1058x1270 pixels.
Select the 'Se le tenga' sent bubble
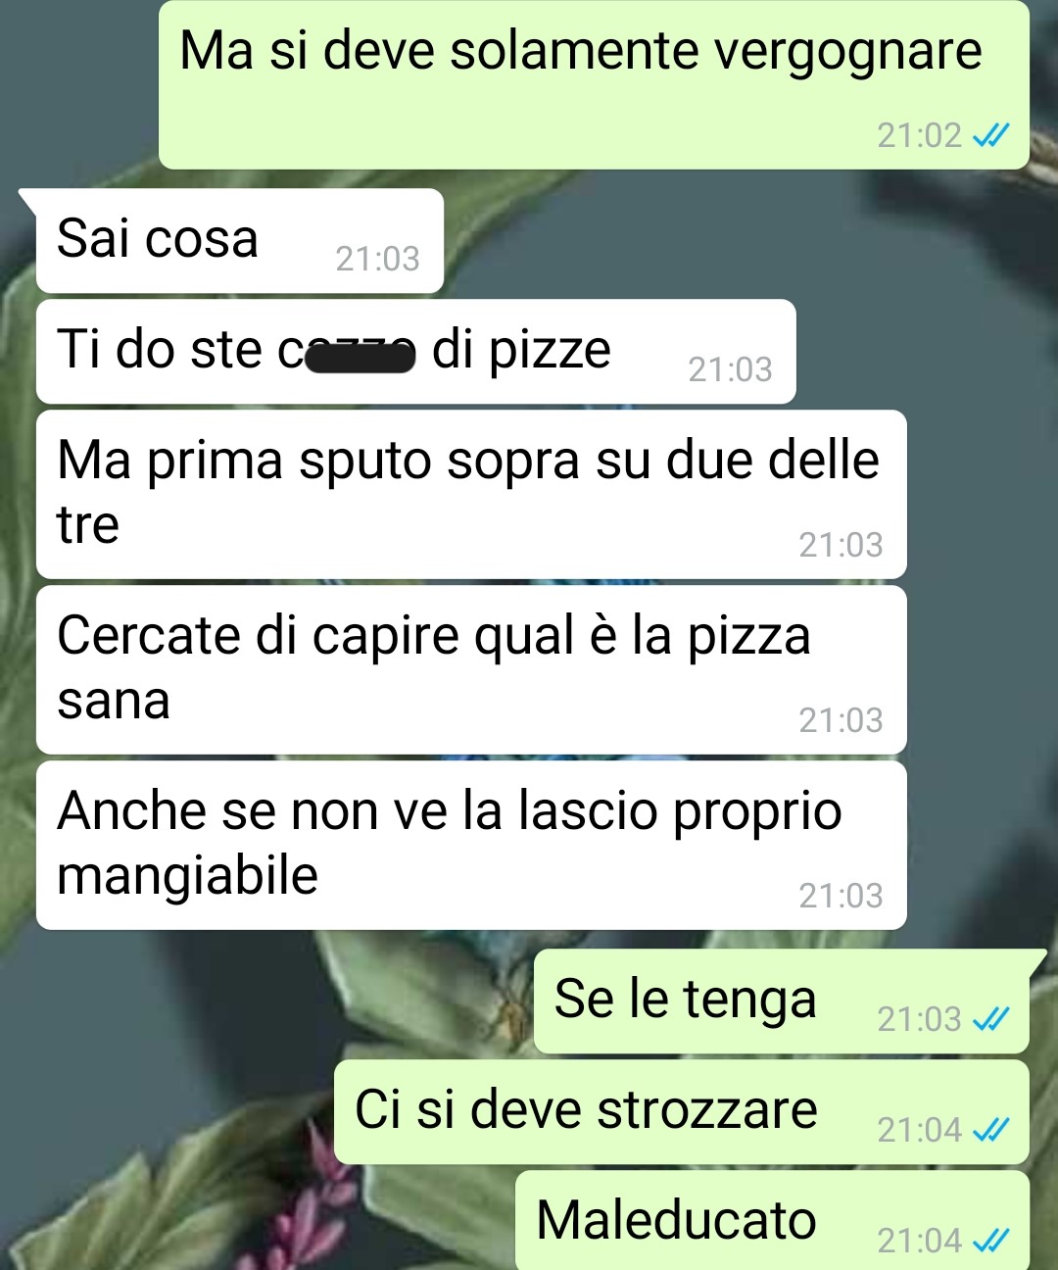782,1001
